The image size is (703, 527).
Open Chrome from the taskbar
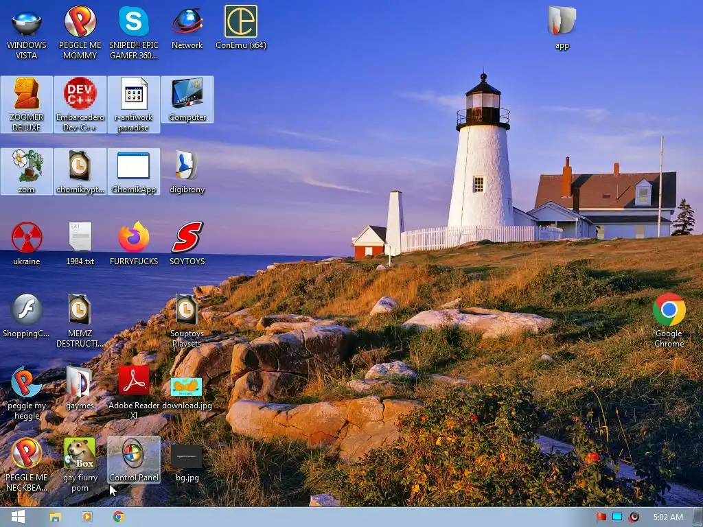pyautogui.click(x=118, y=517)
